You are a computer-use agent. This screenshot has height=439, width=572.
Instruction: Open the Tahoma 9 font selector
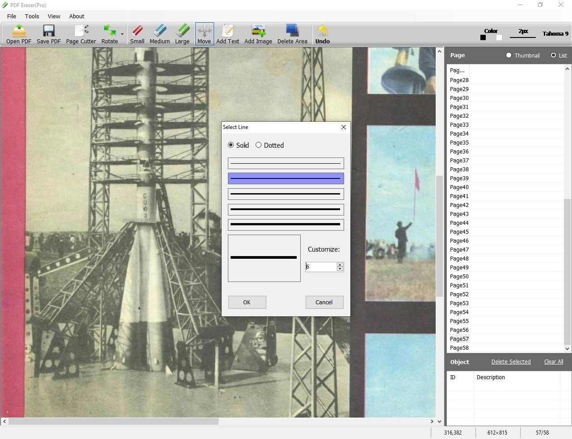point(555,33)
